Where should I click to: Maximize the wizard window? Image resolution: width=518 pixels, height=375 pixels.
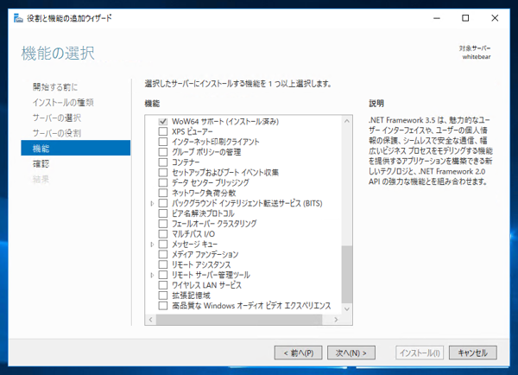pos(465,18)
